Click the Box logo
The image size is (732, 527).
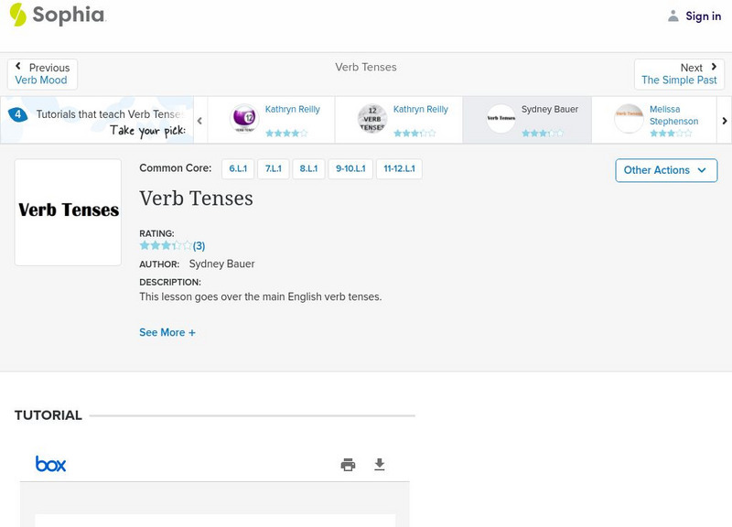(51, 464)
